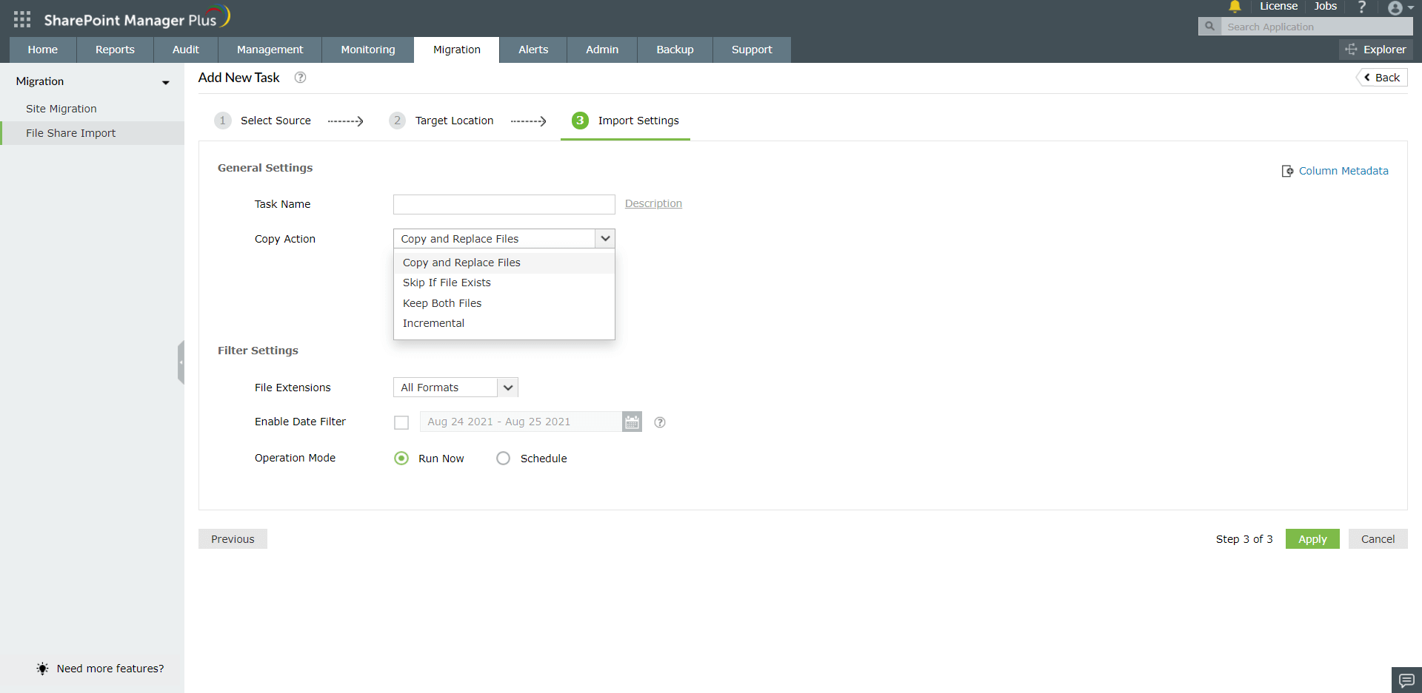
Task: Select step 3 Import Settings
Action: click(625, 121)
